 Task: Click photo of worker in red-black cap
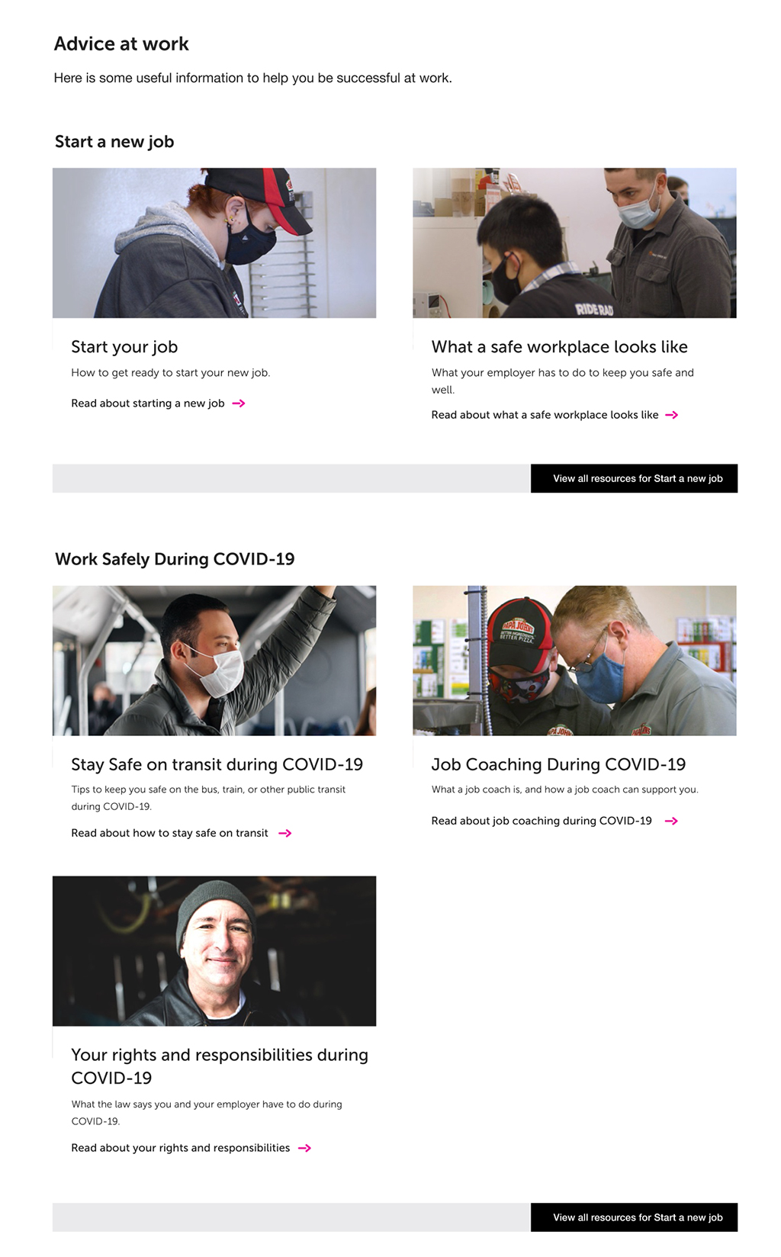point(214,243)
